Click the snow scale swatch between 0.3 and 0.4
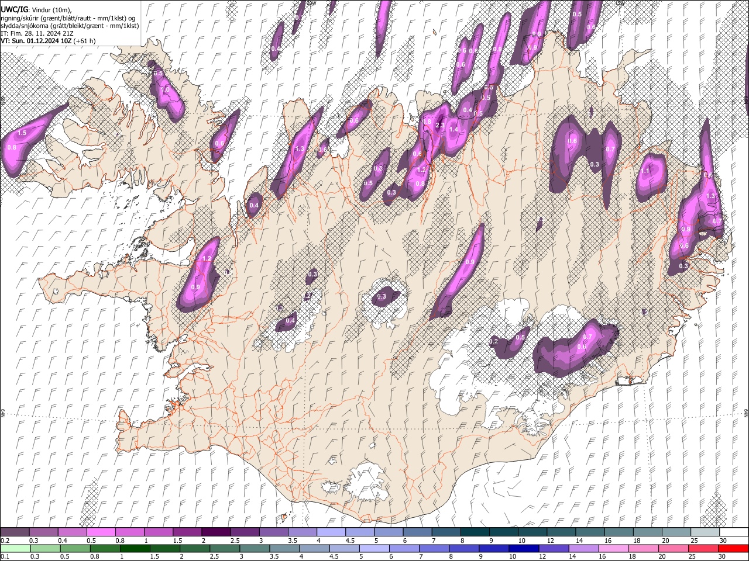This screenshot has height=561, width=749. [x=43, y=532]
